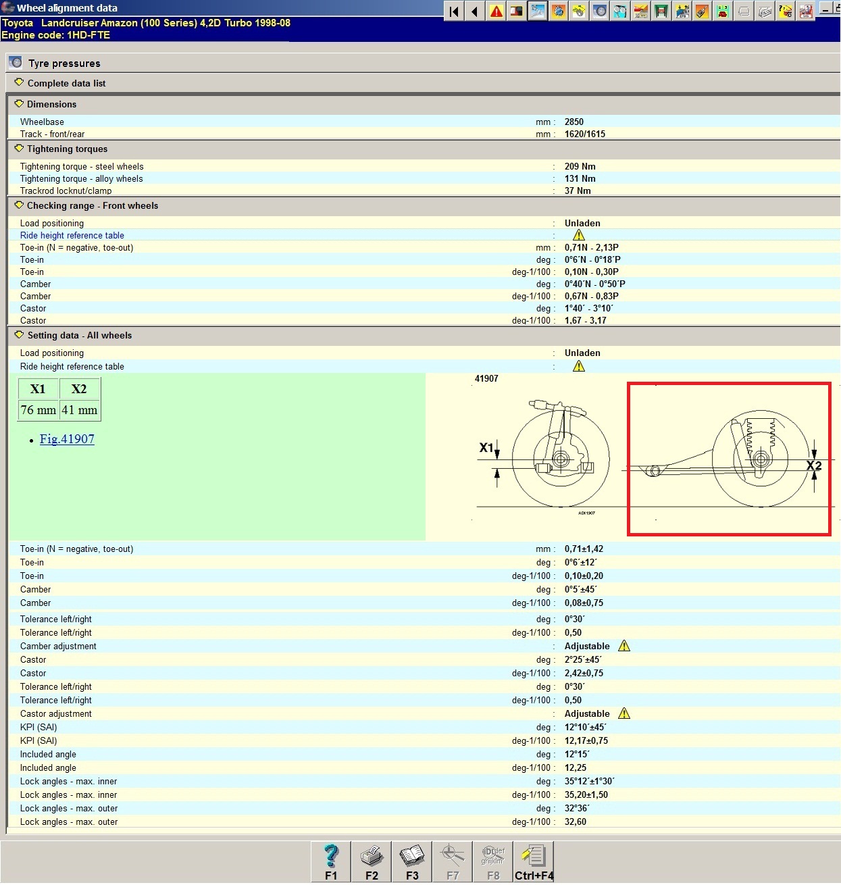Jump to first page with skip-to-start arrow
This screenshot has width=841, height=885.
[x=455, y=11]
